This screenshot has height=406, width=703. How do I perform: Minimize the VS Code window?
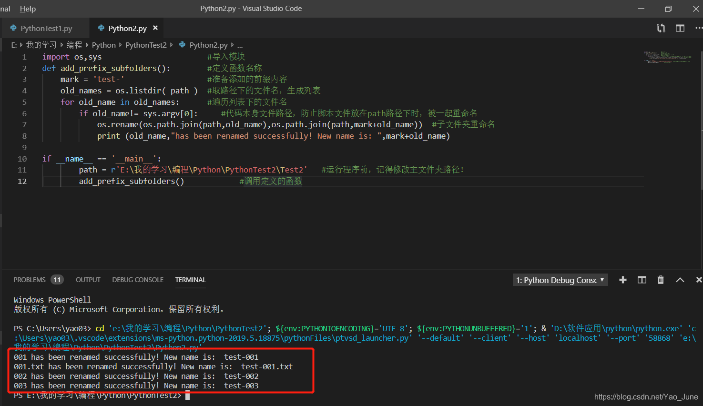pos(641,9)
